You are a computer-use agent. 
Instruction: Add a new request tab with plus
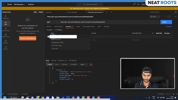107,12
